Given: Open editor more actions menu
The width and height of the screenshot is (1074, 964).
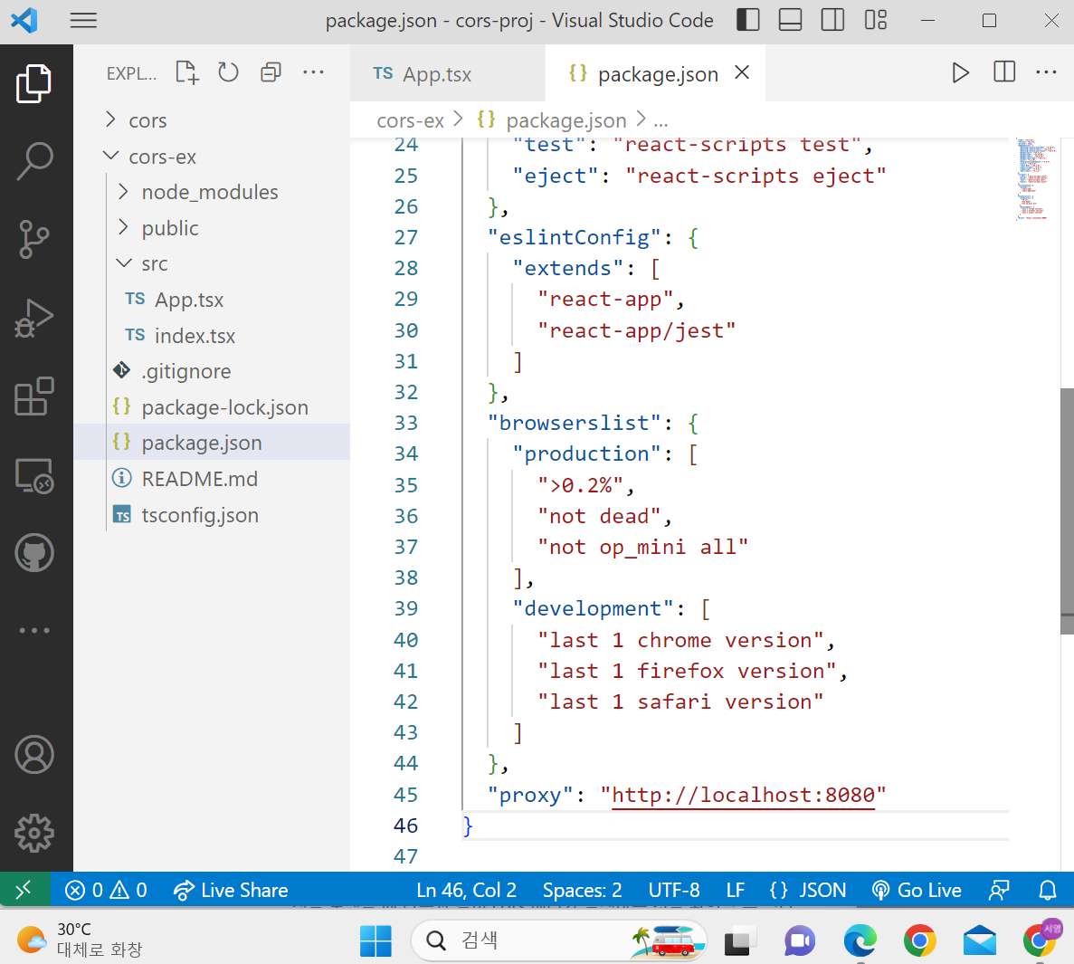Looking at the screenshot, I should (x=1046, y=72).
